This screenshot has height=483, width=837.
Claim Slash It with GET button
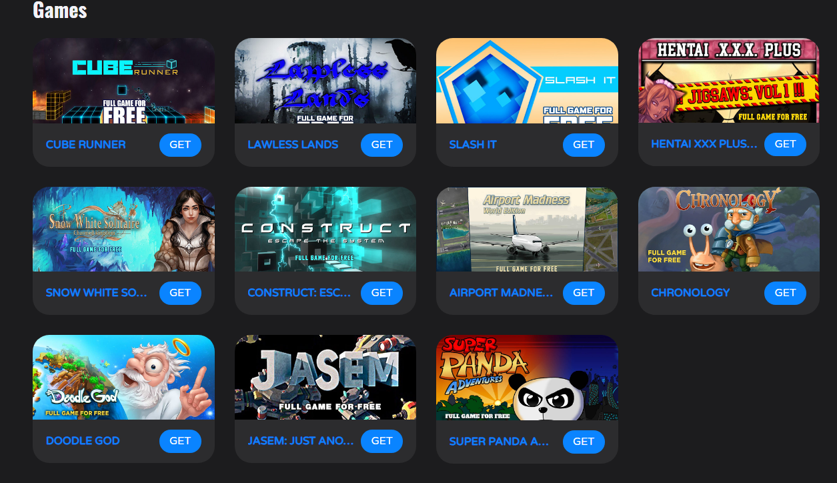(584, 145)
